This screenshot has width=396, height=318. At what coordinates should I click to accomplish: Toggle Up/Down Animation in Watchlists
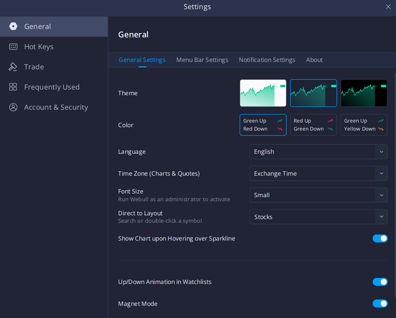380,282
